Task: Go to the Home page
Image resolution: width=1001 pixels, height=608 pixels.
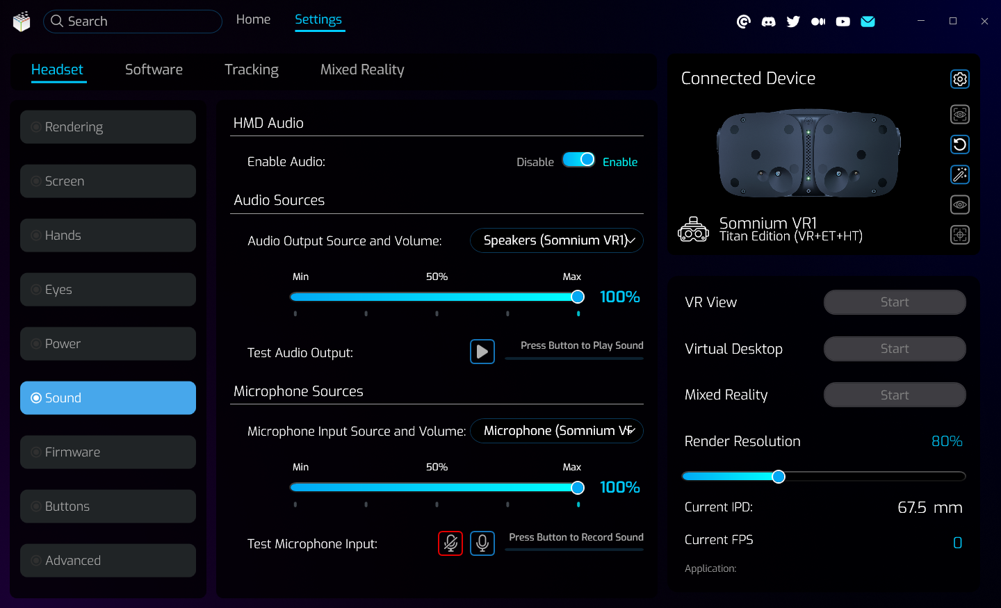Action: (x=253, y=19)
